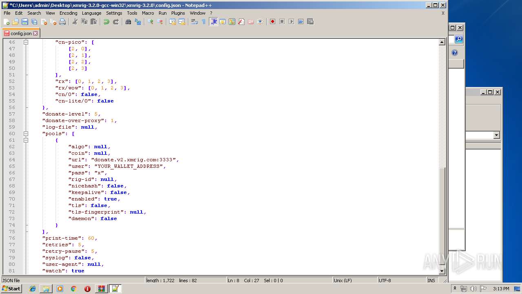Click the UTF-8 encoding status entry
The height and width of the screenshot is (294, 522).
402,281
